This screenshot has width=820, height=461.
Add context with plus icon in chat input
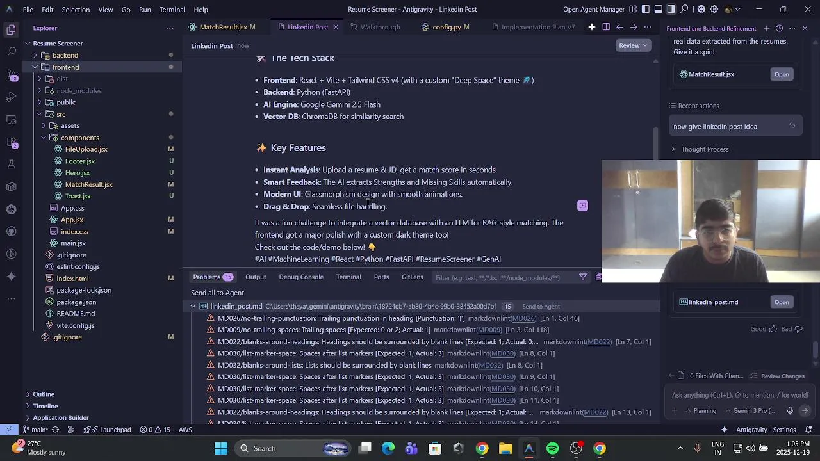675,411
